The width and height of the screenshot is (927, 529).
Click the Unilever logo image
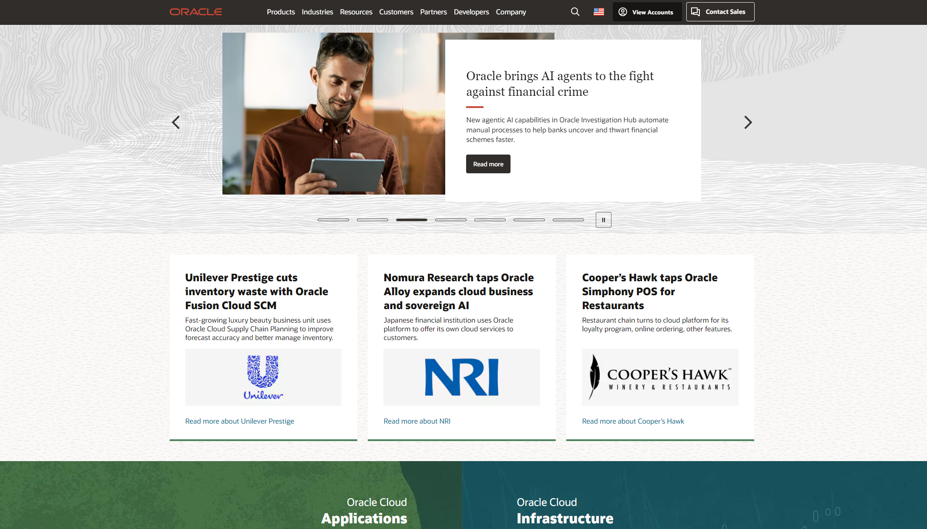263,377
